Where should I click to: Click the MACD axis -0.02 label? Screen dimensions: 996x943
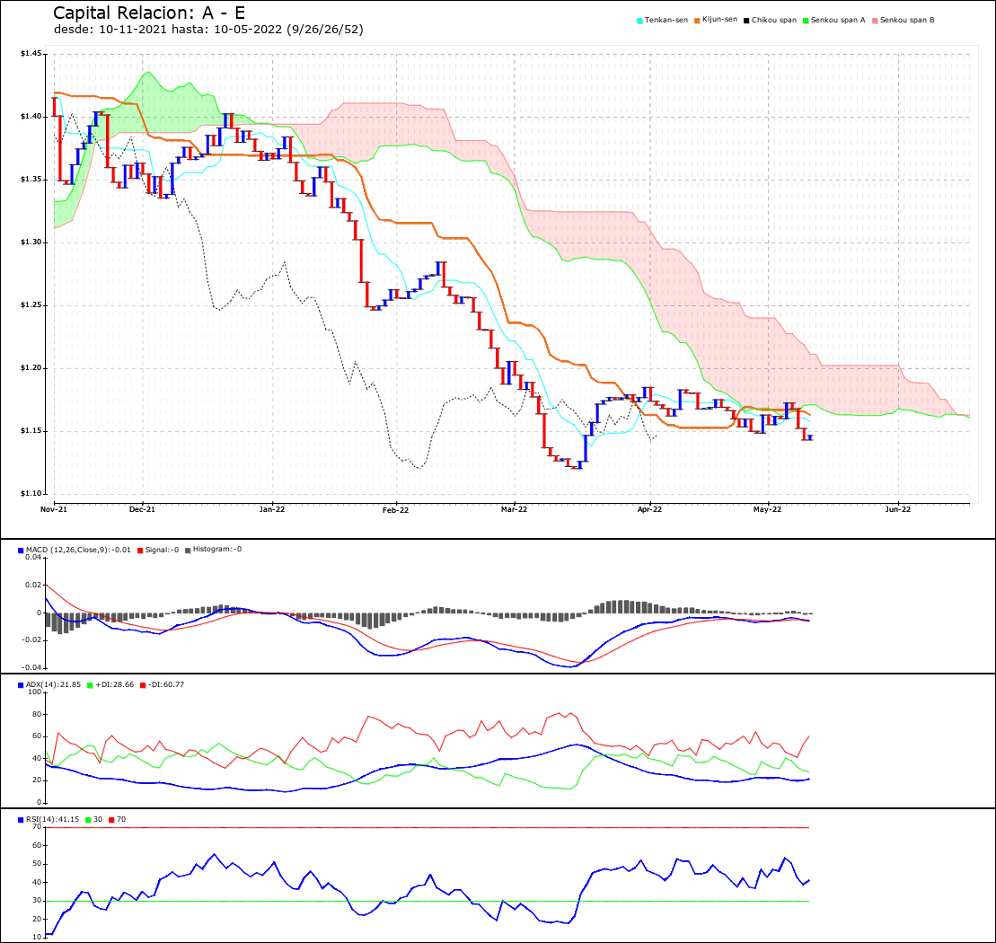coord(31,640)
